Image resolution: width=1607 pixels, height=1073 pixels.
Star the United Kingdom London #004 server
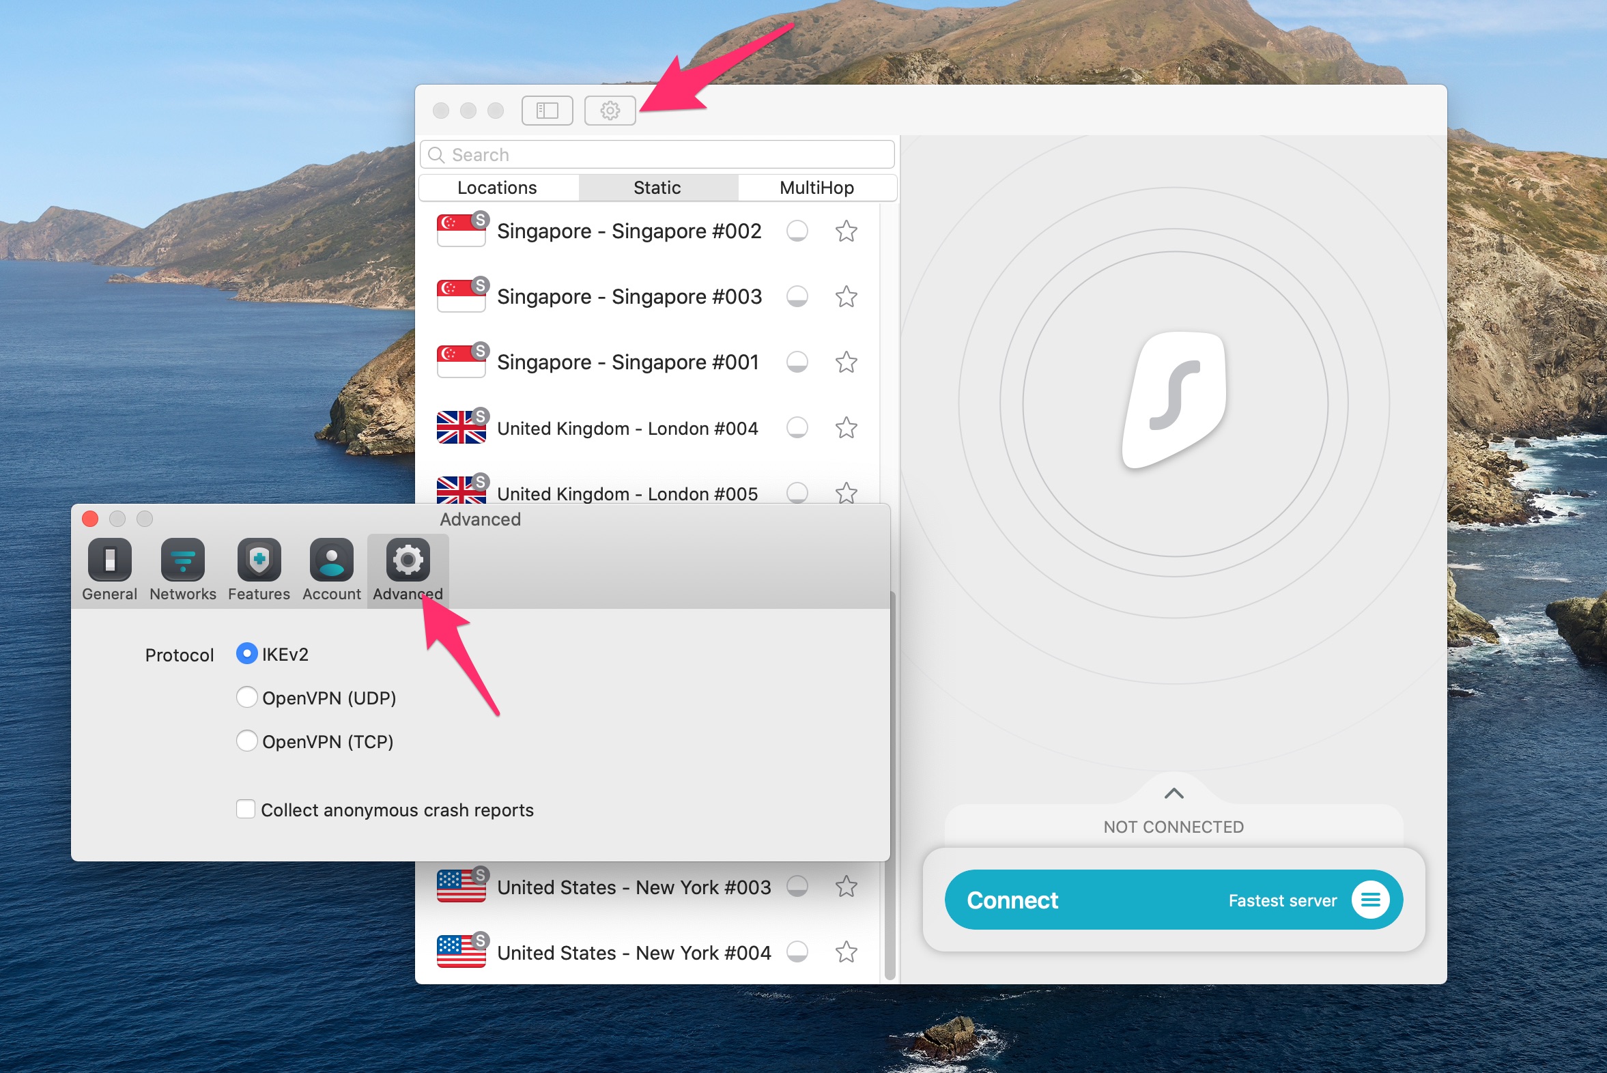846,428
